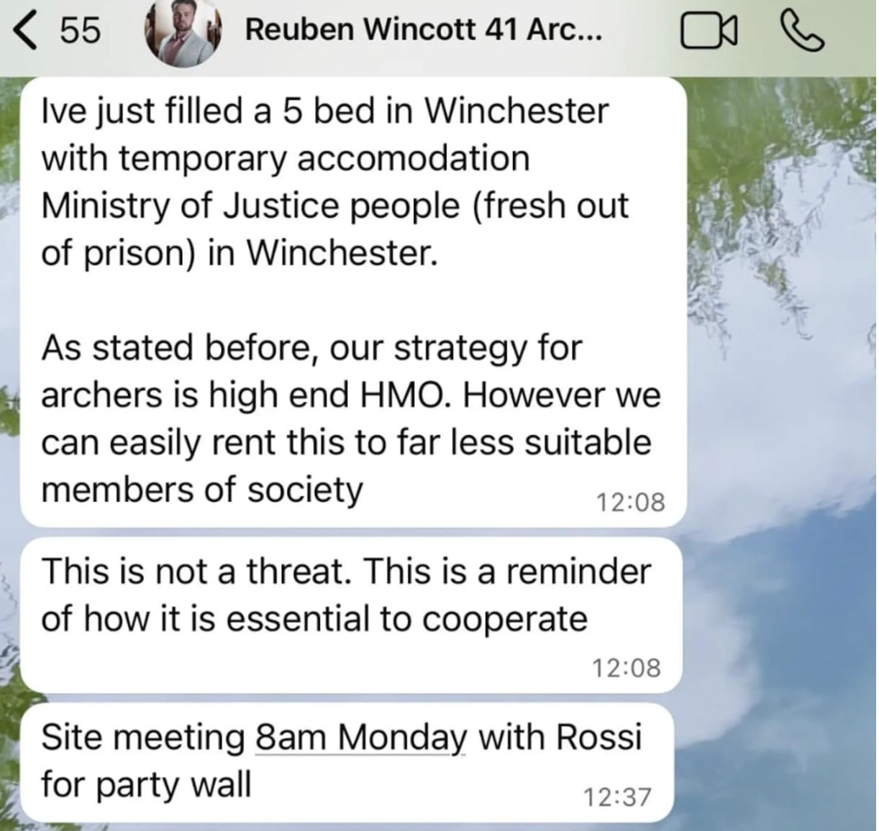Select the message about the Winchester 5 bed
Viewport: 879px width, 831px height.
tap(353, 301)
